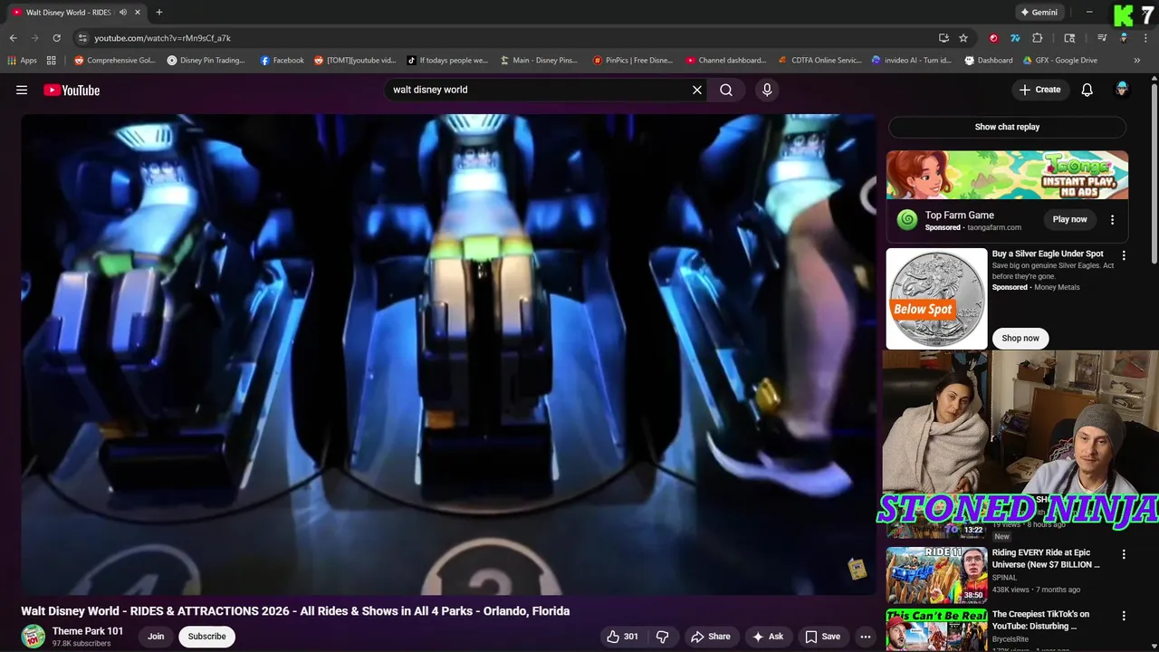The image size is (1159, 652).
Task: Install app icon in address bar
Action: 943,38
